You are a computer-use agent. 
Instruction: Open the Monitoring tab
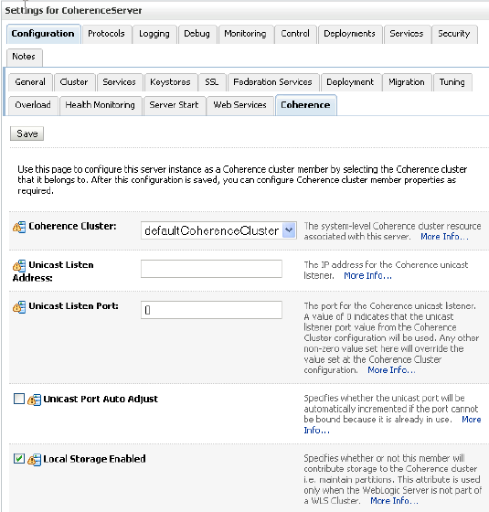coord(245,34)
